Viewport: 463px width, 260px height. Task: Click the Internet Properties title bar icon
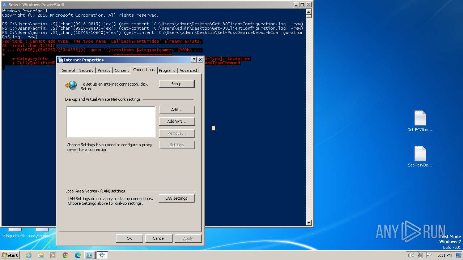click(x=60, y=60)
